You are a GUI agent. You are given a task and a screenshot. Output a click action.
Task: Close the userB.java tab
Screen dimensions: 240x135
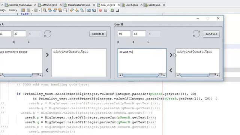point(164,5)
